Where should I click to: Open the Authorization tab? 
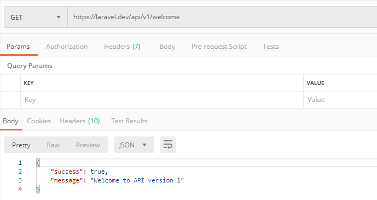(x=67, y=47)
